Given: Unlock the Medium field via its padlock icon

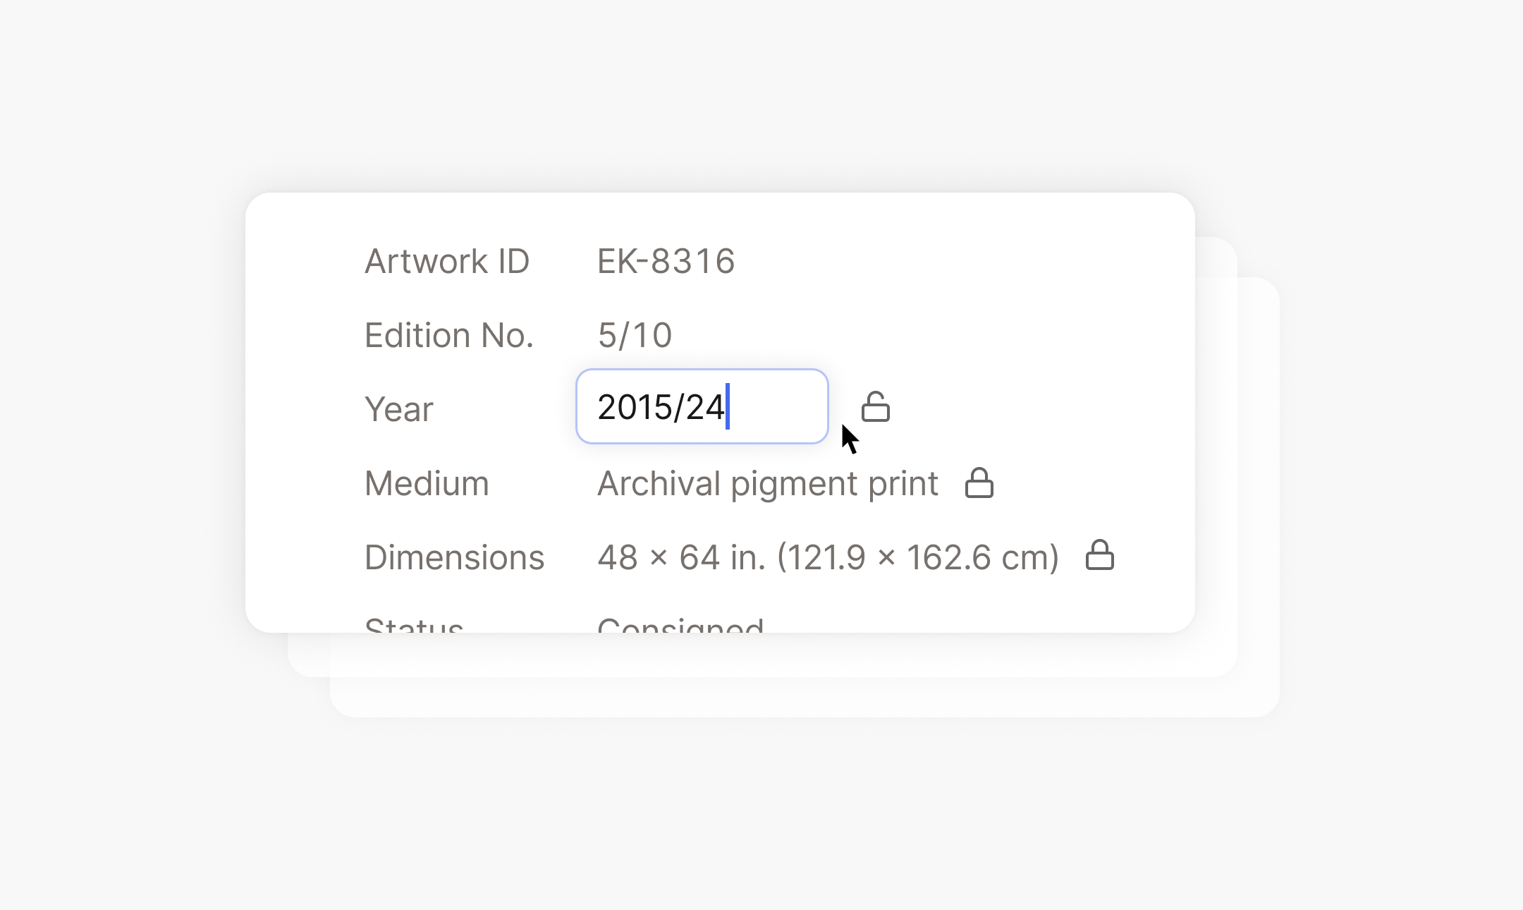Looking at the screenshot, I should pos(979,483).
